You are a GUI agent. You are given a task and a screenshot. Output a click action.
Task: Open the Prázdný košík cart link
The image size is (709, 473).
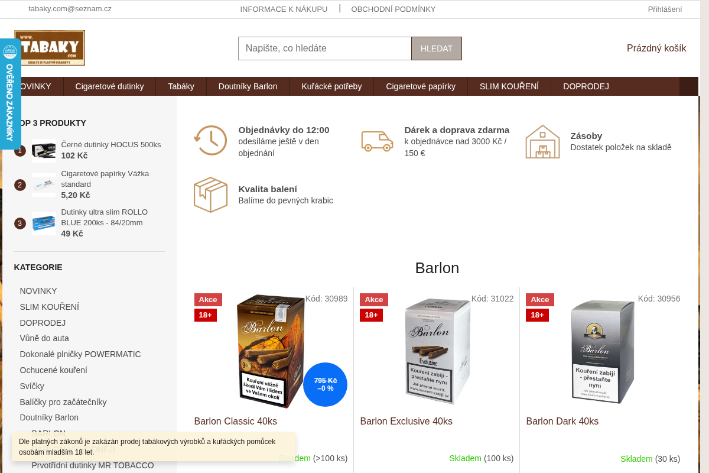click(656, 48)
